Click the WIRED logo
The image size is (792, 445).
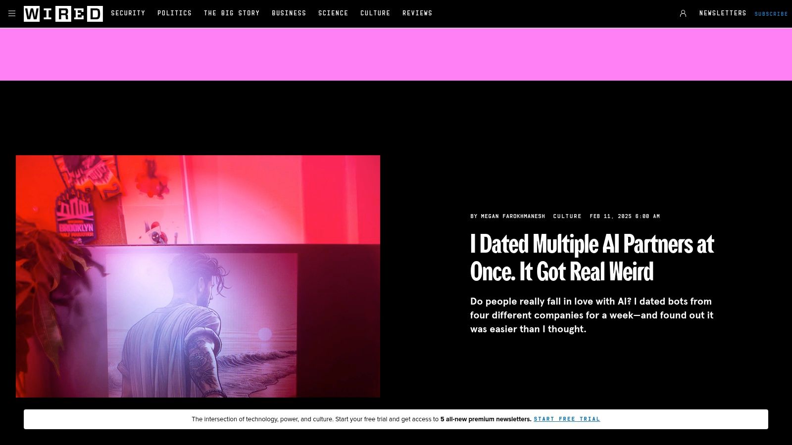(x=63, y=14)
